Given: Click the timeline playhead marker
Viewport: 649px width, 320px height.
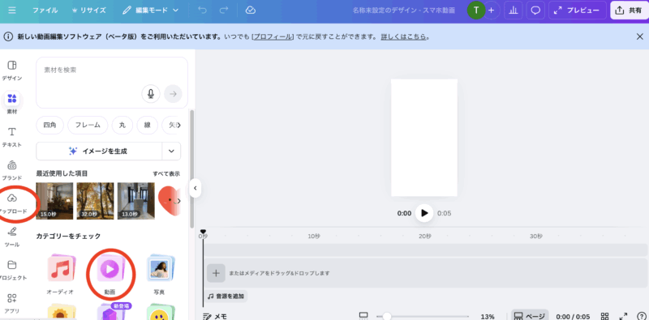Looking at the screenshot, I should (x=203, y=233).
